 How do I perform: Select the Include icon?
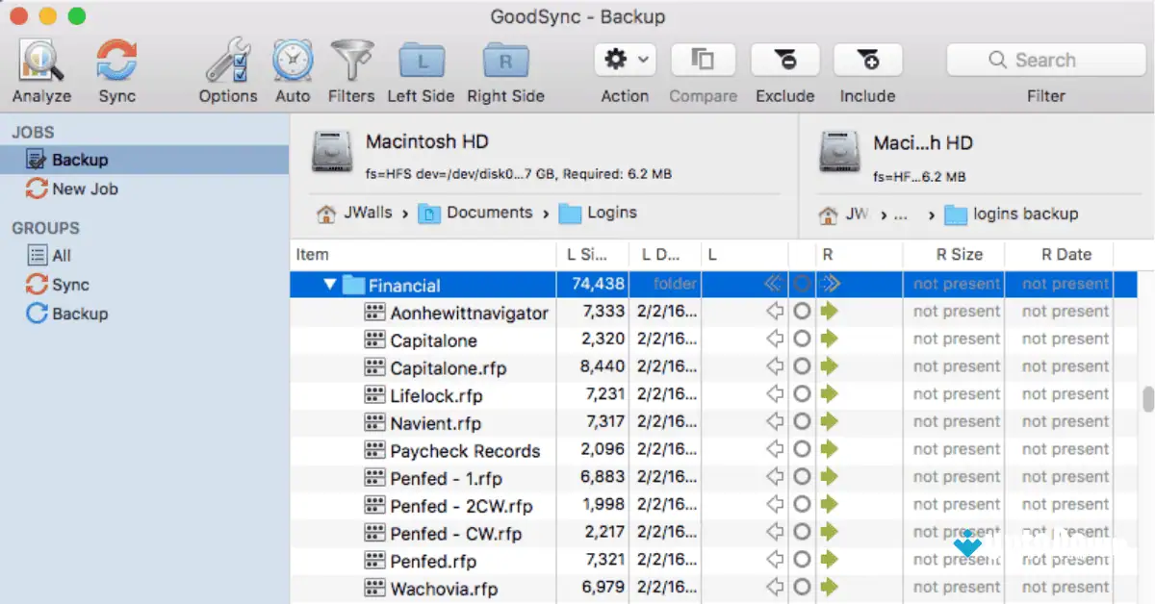866,60
